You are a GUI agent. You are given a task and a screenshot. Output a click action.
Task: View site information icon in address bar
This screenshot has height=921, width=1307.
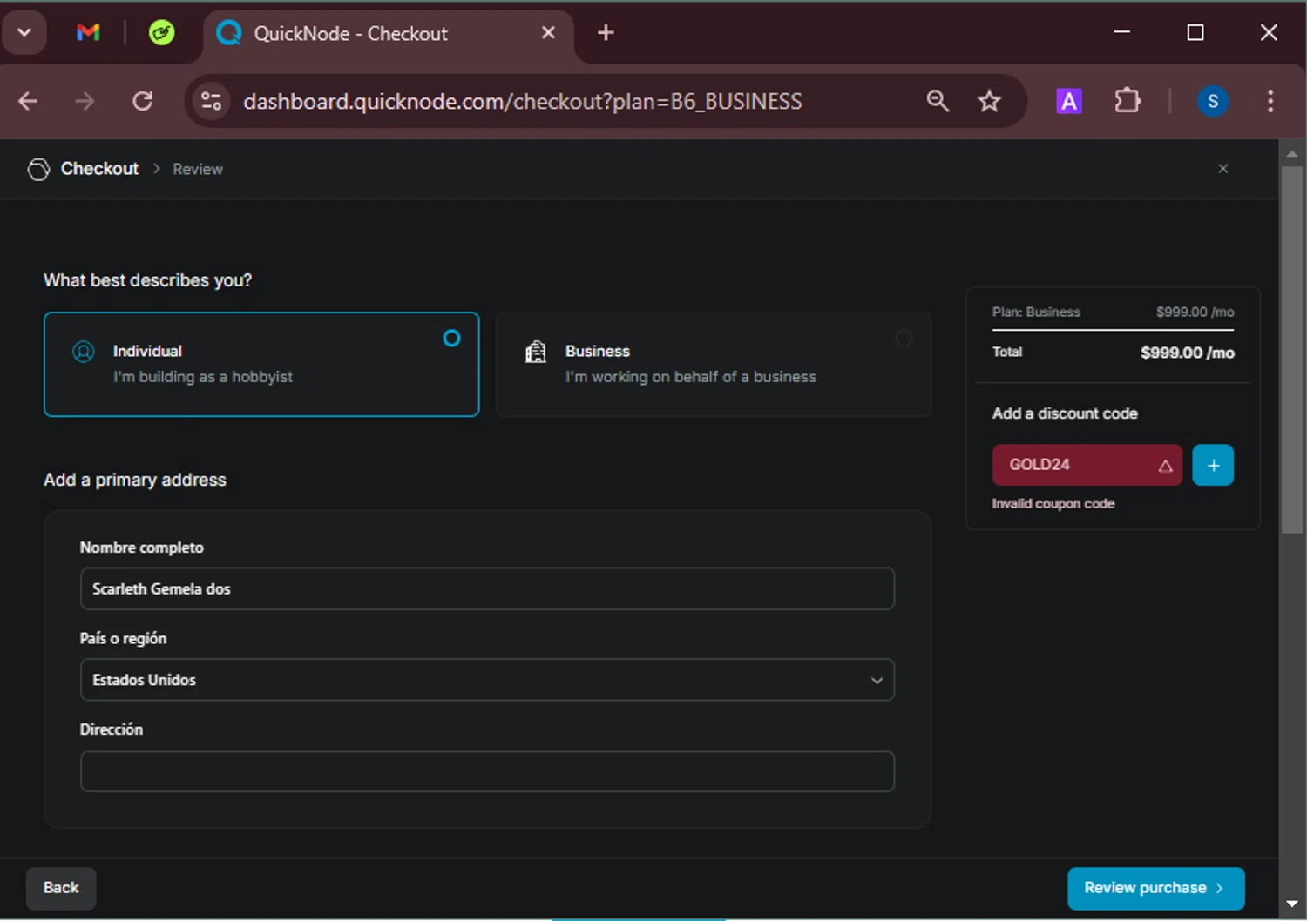[x=212, y=101]
